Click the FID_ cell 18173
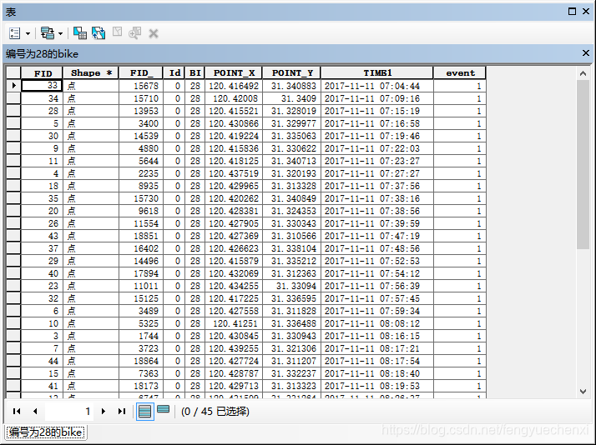 pyautogui.click(x=141, y=386)
